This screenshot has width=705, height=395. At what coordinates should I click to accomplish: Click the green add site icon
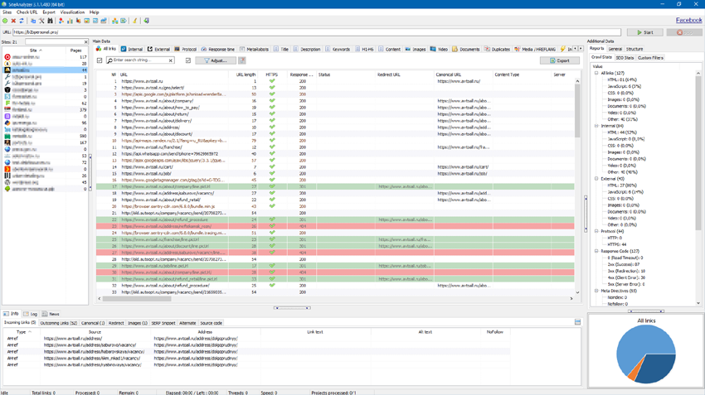[x=5, y=21]
